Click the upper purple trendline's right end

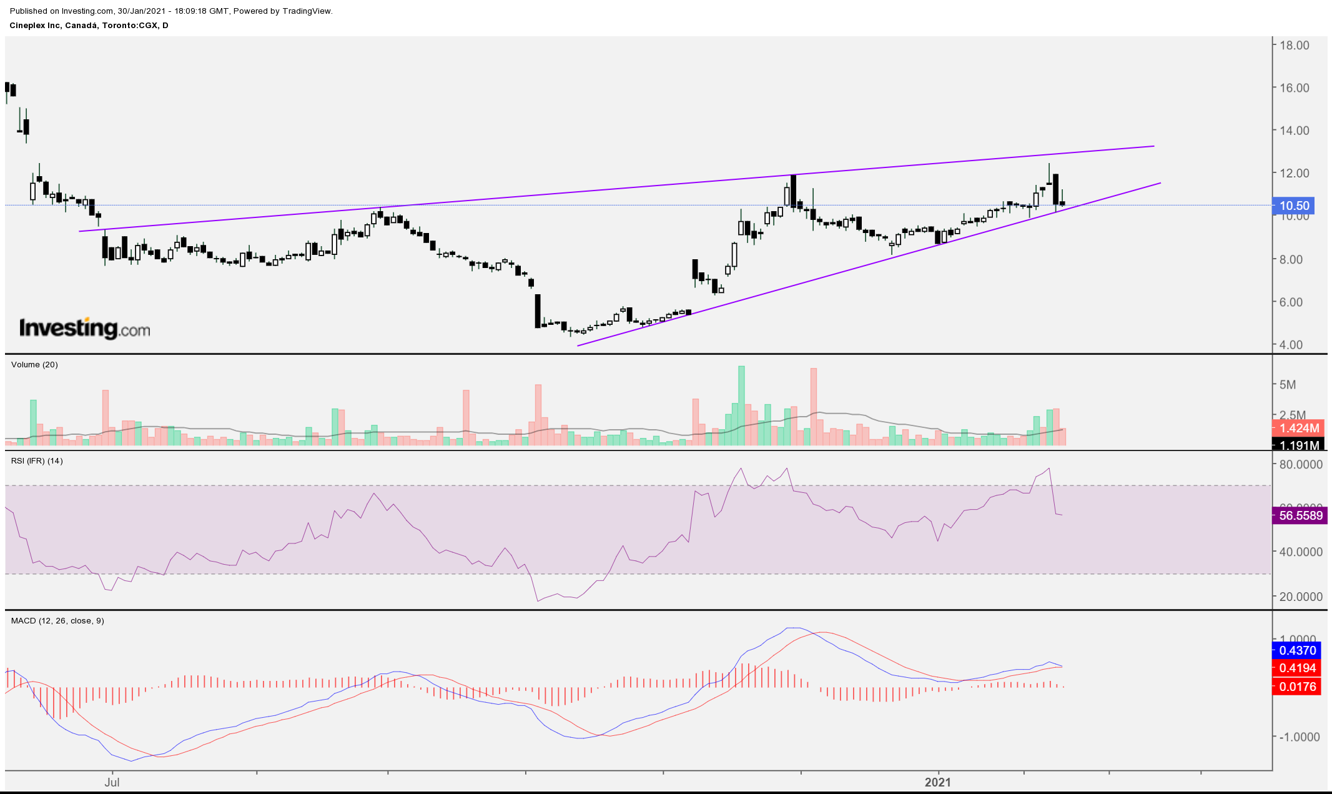click(x=1153, y=146)
